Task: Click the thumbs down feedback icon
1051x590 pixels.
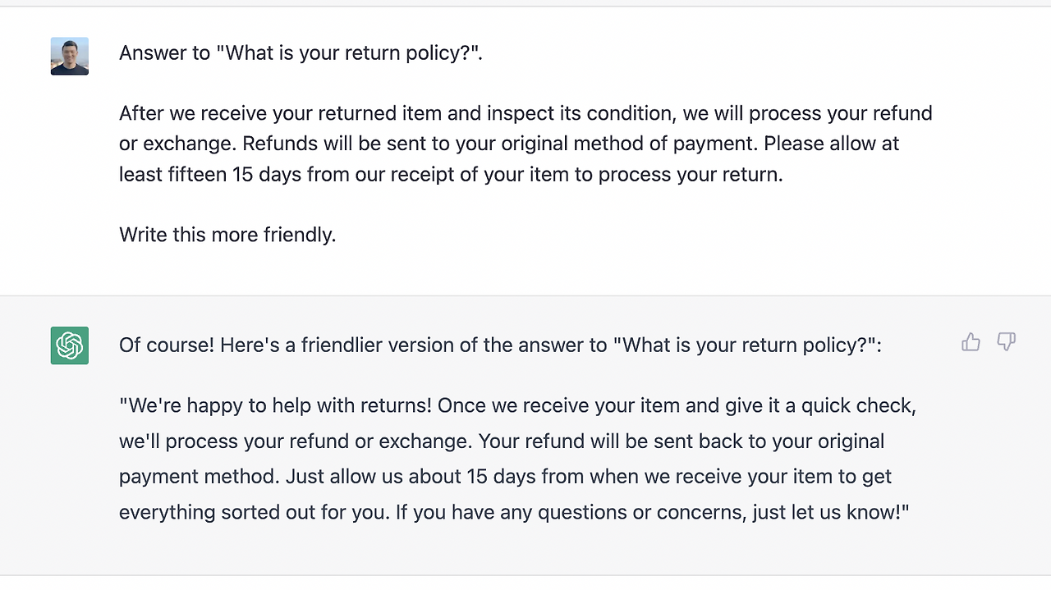Action: point(1006,342)
